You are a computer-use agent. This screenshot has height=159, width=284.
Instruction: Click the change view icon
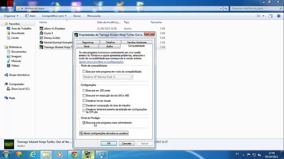point(258,16)
